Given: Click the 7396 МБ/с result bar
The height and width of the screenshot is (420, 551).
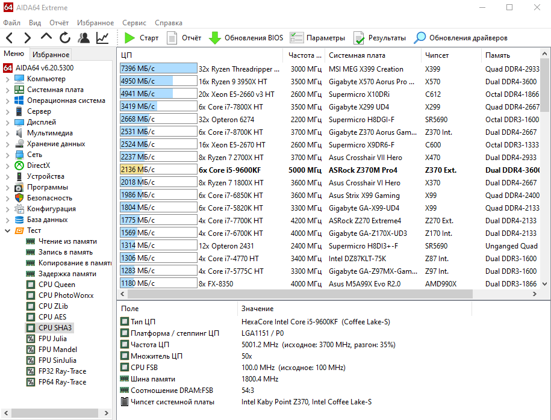Looking at the screenshot, I should tap(158, 69).
